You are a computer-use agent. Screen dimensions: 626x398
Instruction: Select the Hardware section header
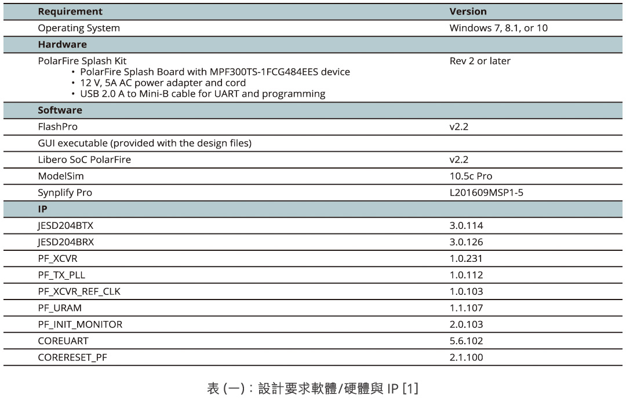62,45
